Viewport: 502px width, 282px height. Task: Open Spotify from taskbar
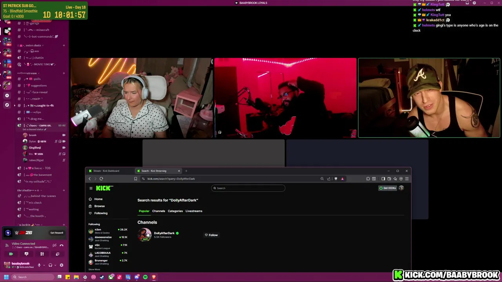point(145,277)
